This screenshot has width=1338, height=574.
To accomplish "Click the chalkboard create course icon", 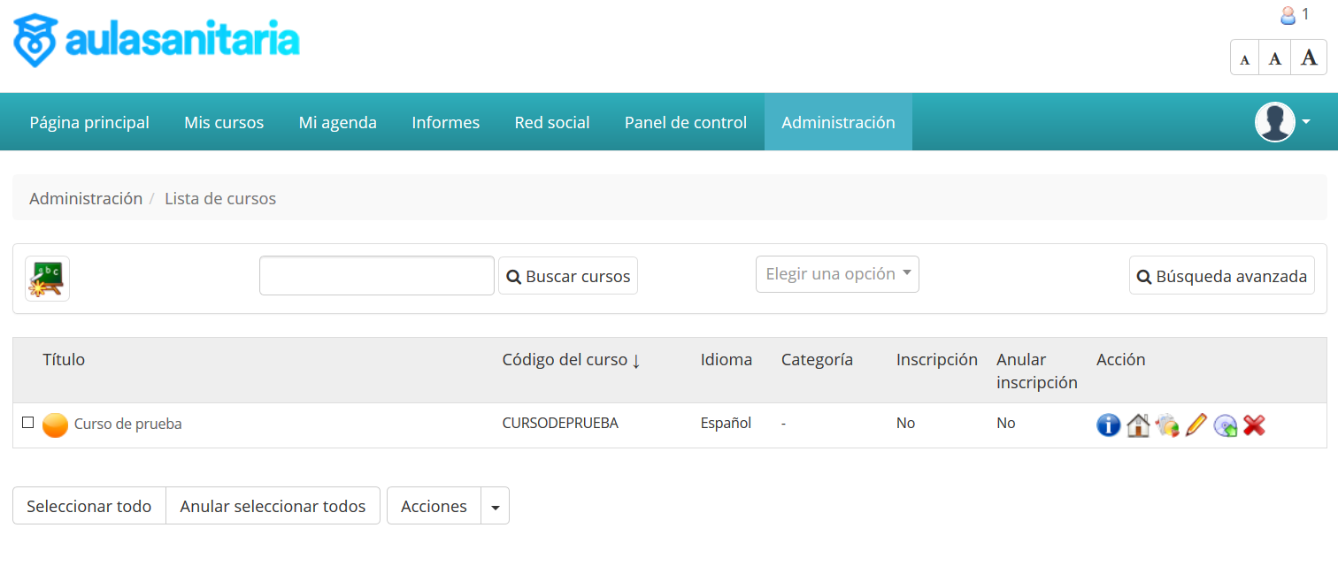I will pos(47,279).
